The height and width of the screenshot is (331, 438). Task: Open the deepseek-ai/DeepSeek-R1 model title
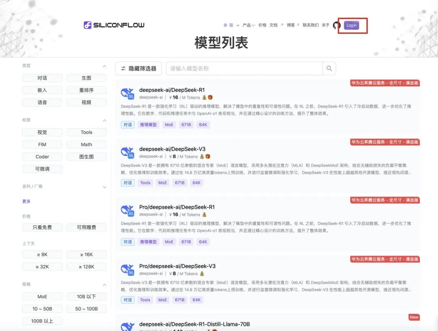172,90
